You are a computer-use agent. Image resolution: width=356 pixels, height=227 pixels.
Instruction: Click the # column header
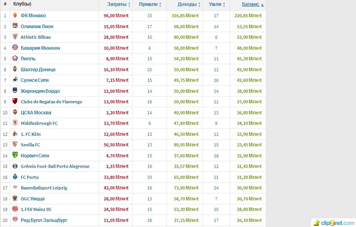[5, 4]
